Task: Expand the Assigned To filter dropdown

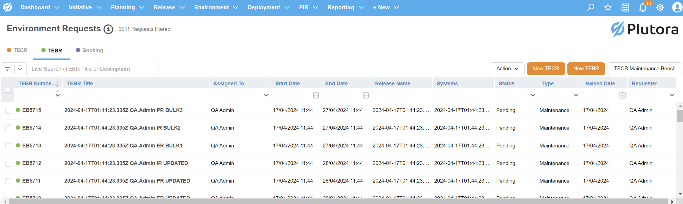Action: click(266, 95)
